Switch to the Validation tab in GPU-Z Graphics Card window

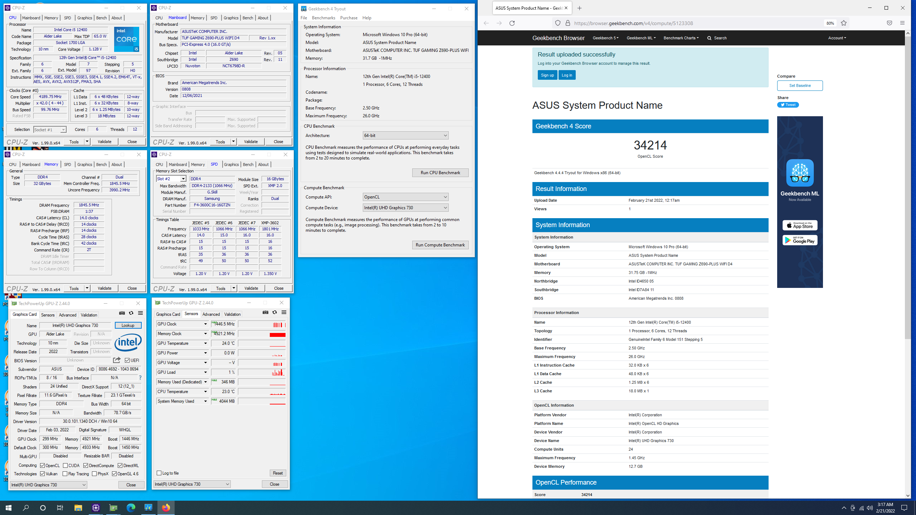tap(89, 315)
